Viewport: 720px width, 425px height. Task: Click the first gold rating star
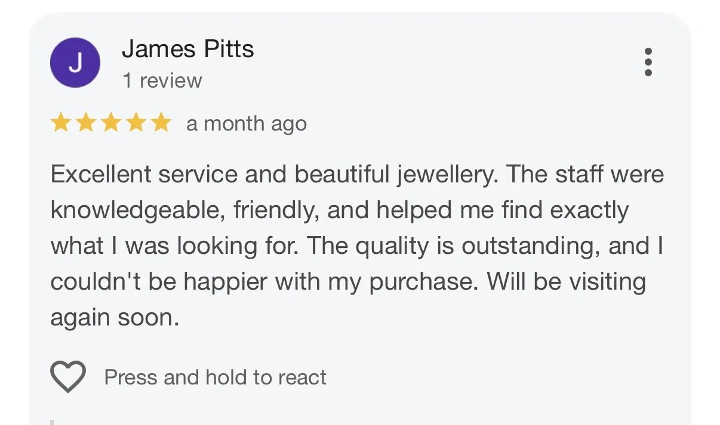[60, 123]
